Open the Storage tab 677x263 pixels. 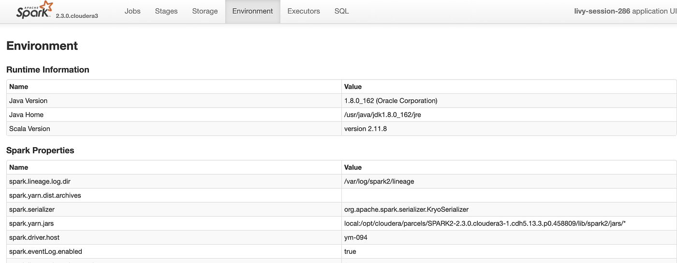tap(205, 11)
